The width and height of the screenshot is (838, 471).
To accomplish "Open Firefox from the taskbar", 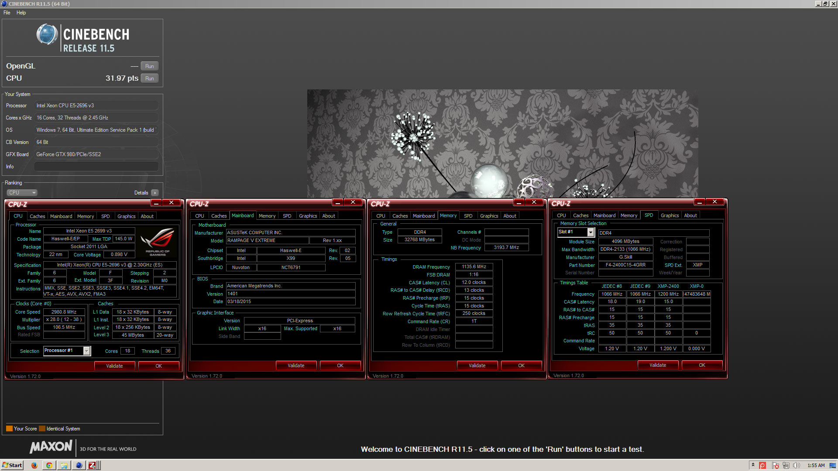I will [34, 465].
